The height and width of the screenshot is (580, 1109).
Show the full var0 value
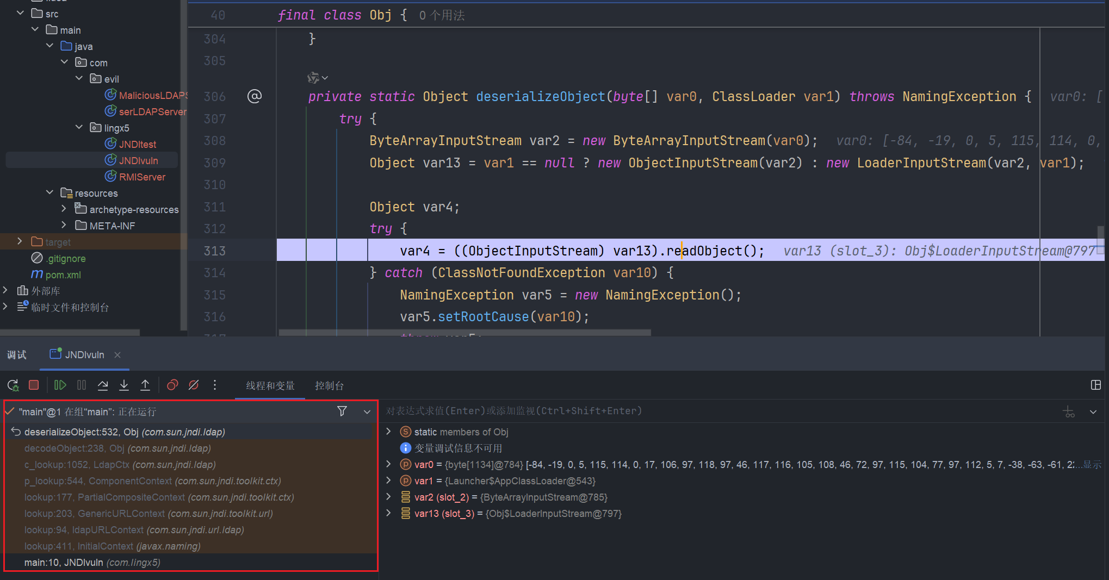[x=1092, y=464]
